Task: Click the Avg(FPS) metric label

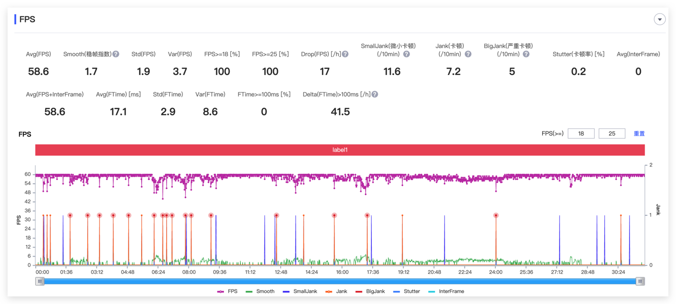Action: pyautogui.click(x=38, y=54)
